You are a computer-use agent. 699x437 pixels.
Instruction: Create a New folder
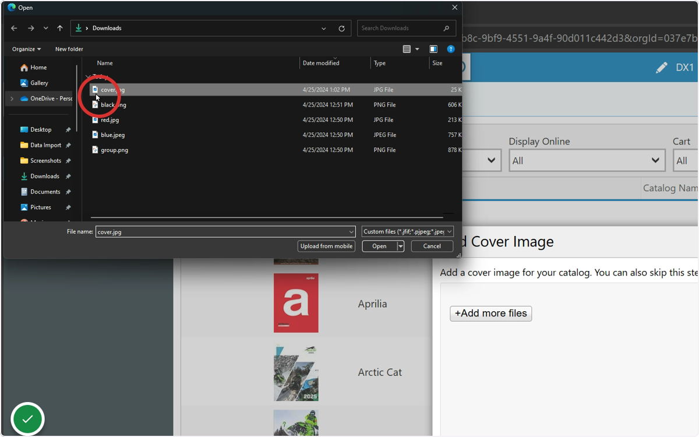[x=69, y=49]
